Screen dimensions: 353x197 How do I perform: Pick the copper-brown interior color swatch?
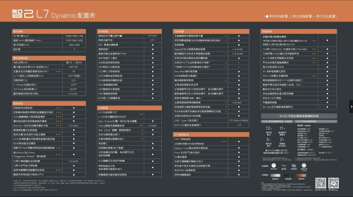pyautogui.click(x=301, y=175)
